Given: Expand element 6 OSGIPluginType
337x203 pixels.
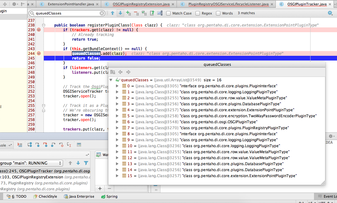Looking at the screenshot, I should tap(117, 122).
